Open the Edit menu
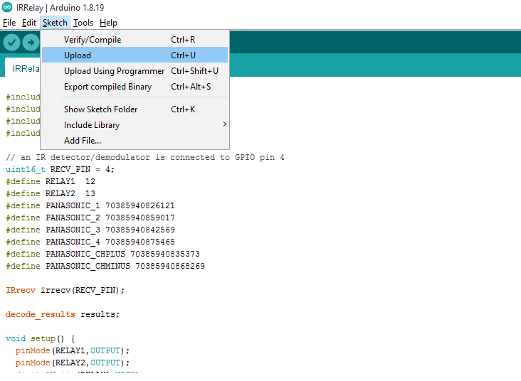This screenshot has height=381, width=521. pos(29,23)
